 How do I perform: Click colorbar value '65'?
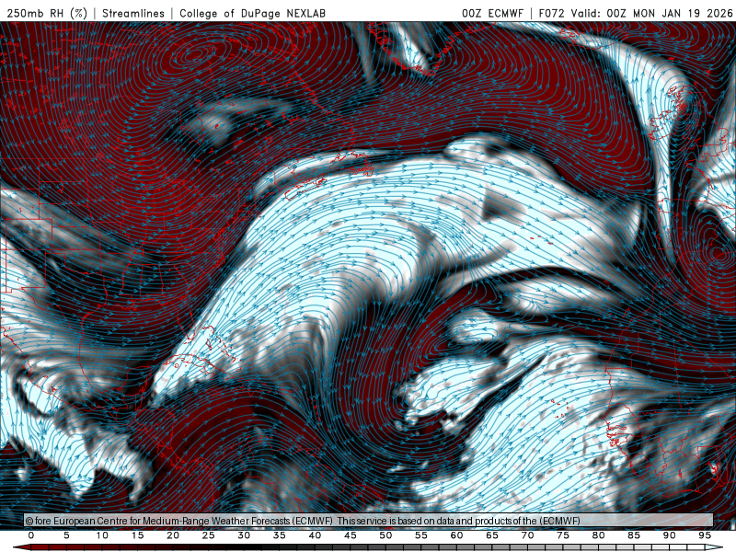(492, 535)
